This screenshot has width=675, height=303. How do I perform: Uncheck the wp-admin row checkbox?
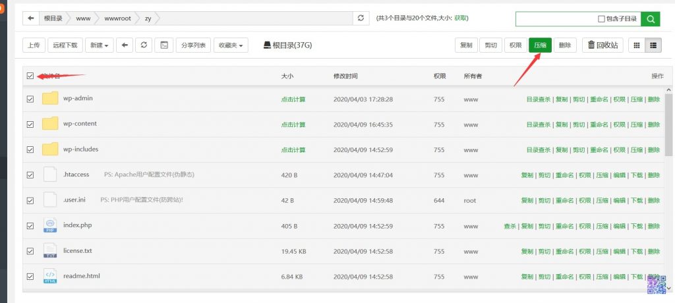tap(30, 99)
